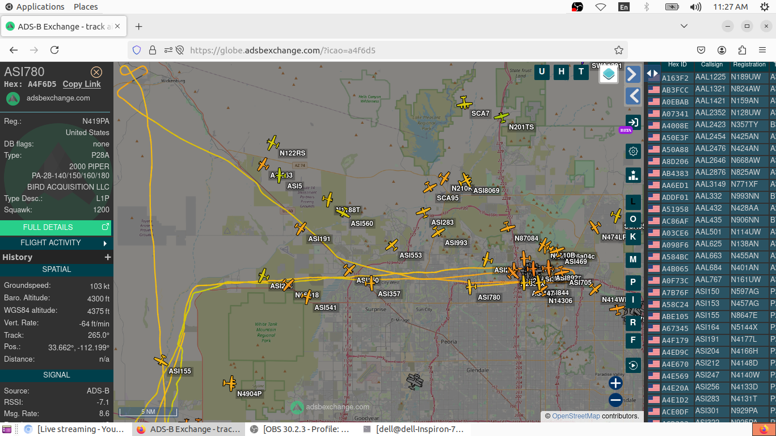Image resolution: width=776 pixels, height=436 pixels.
Task: Click the N201TS aircraft icon
Action: [x=501, y=117]
